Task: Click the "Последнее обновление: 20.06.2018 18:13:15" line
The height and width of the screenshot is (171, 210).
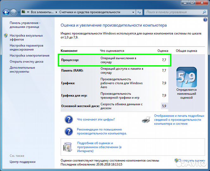Action: coord(91,164)
